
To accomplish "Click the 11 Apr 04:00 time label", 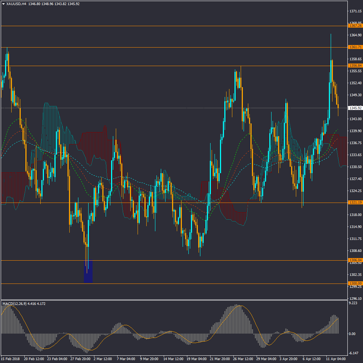I will (336, 359).
